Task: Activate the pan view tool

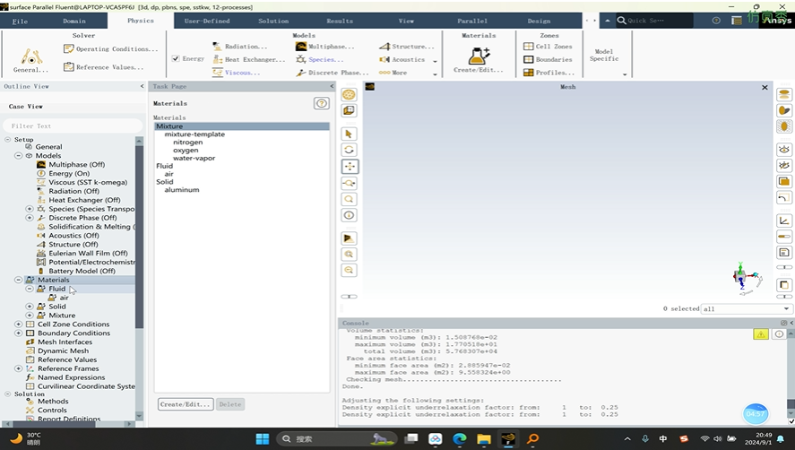Action: tap(349, 167)
